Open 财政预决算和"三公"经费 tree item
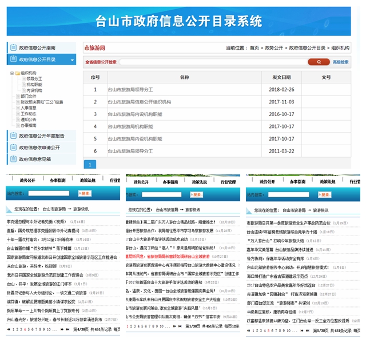The image size is (366, 343). click(x=42, y=102)
